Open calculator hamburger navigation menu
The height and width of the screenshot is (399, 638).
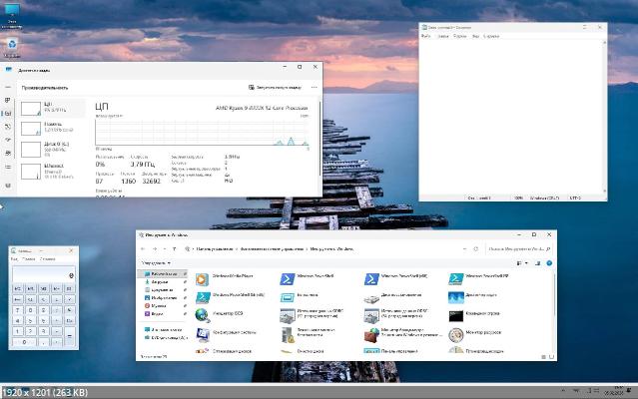[x=15, y=259]
